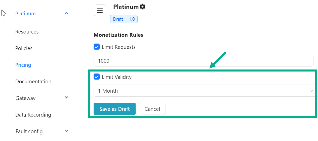
Task: Click the Cancel button
Action: pyautogui.click(x=152, y=109)
